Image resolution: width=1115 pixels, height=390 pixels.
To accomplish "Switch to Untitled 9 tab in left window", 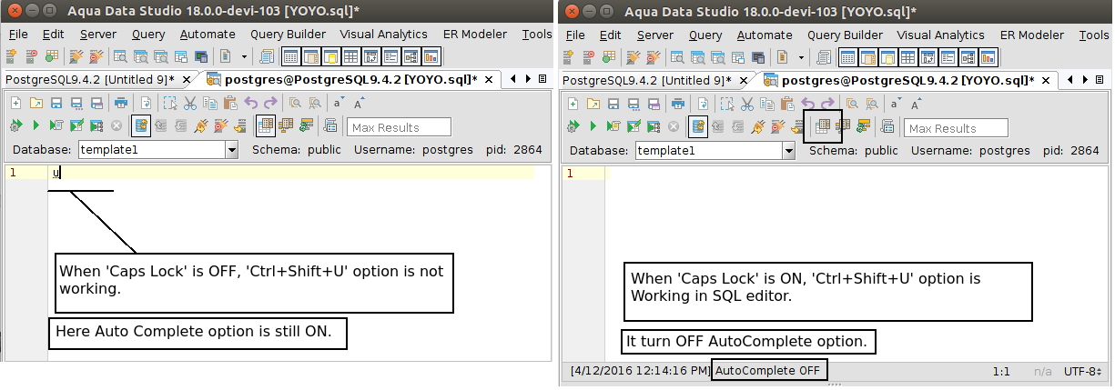I will click(89, 79).
